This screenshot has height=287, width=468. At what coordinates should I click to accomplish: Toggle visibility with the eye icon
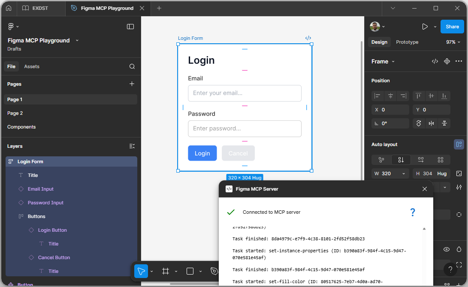[446, 249]
